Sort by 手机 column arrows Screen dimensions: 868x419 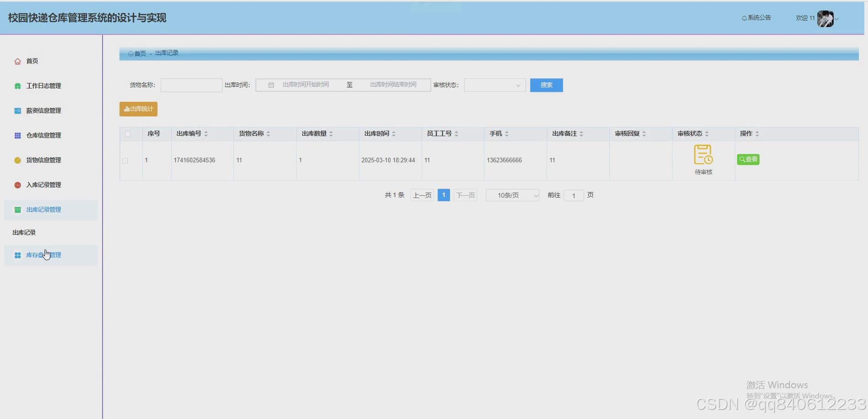pos(507,134)
